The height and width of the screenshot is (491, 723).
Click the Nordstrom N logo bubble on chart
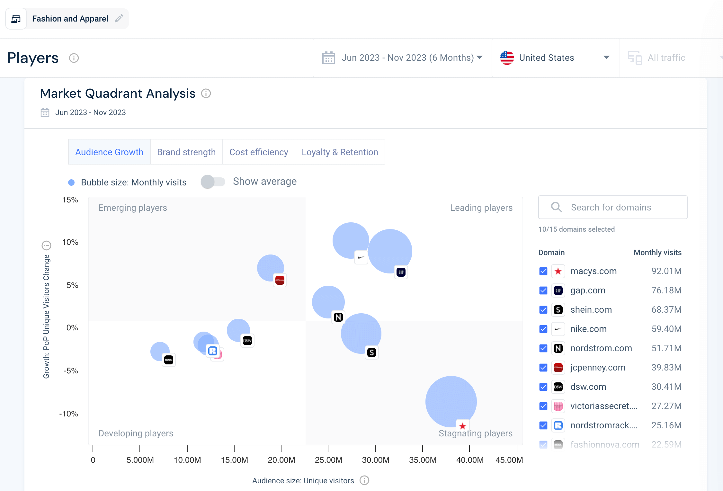[x=338, y=317]
